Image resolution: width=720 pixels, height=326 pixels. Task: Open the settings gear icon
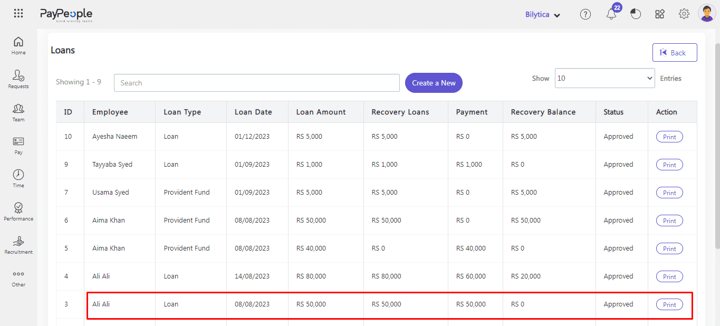684,14
